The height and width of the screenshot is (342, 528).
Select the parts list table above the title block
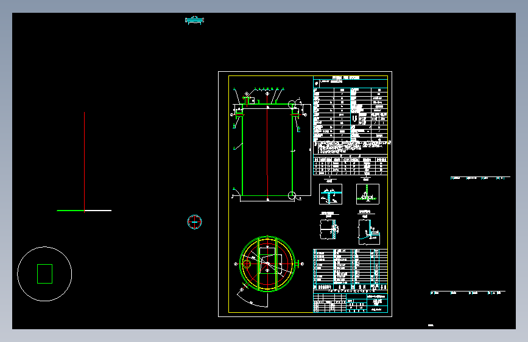tap(350, 270)
